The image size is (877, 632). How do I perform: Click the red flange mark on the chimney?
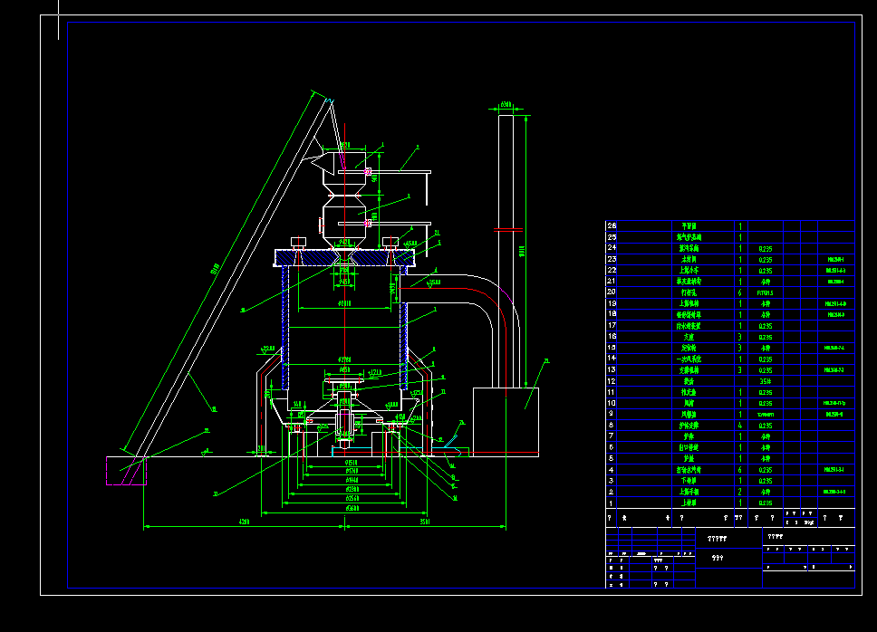[509, 228]
